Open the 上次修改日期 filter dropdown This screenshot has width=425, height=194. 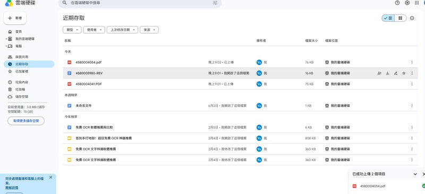123,30
